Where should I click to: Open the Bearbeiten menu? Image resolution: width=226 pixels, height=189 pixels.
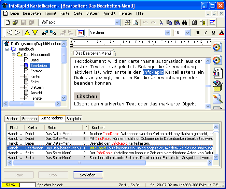coord(32,13)
